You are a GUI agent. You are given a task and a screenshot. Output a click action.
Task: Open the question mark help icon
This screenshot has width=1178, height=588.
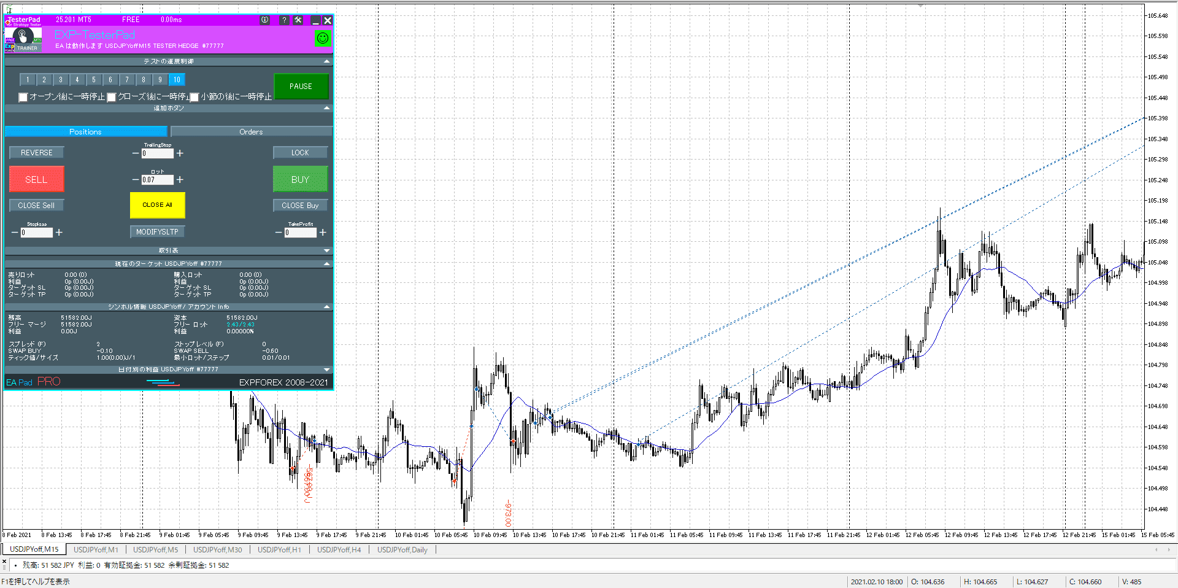pos(283,20)
